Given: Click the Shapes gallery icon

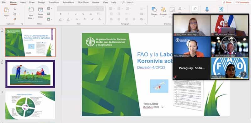Looking at the screenshot, I should click(x=154, y=9).
